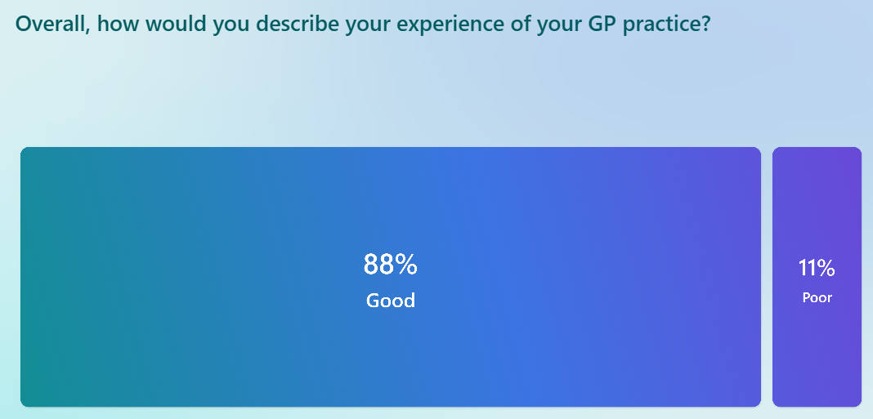The image size is (873, 419).
Task: Click the Poor bar below the Poor label
Action: 817,356
